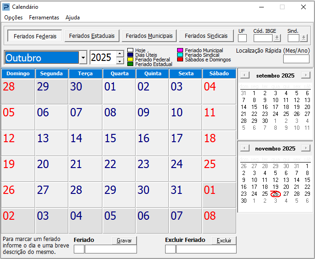This screenshot has width=315, height=259.
Task: Go to previous month in novembro 2025 calendar
Action: pyautogui.click(x=245, y=148)
